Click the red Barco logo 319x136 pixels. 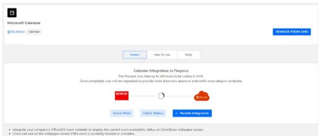point(122,95)
